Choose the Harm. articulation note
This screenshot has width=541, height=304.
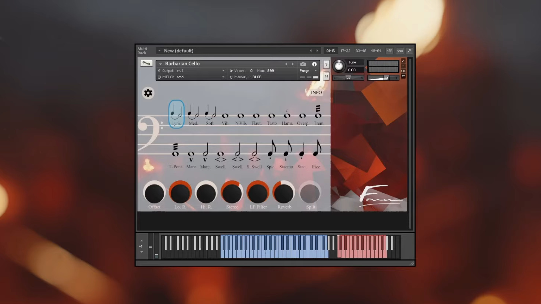(287, 115)
